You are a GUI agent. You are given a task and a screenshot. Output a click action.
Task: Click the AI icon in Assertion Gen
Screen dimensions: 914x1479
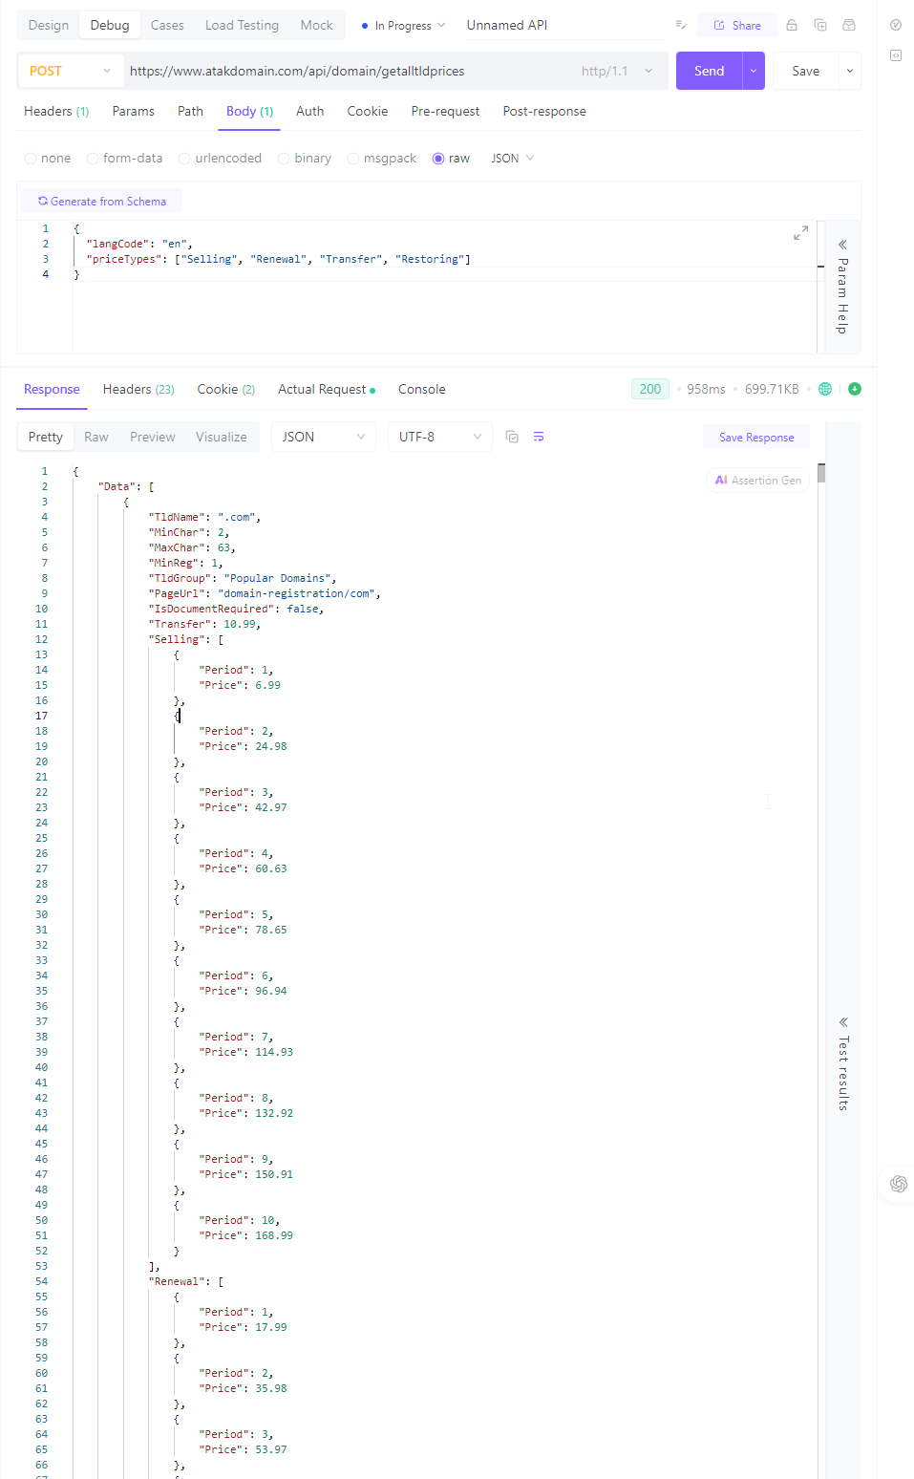click(x=721, y=481)
